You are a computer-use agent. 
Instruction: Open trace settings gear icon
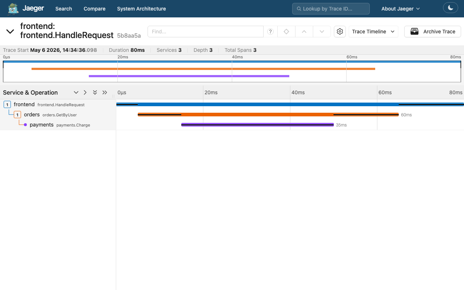340,32
